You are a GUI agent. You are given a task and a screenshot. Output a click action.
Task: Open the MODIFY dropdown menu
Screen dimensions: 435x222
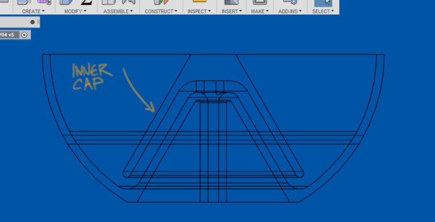coord(75,11)
